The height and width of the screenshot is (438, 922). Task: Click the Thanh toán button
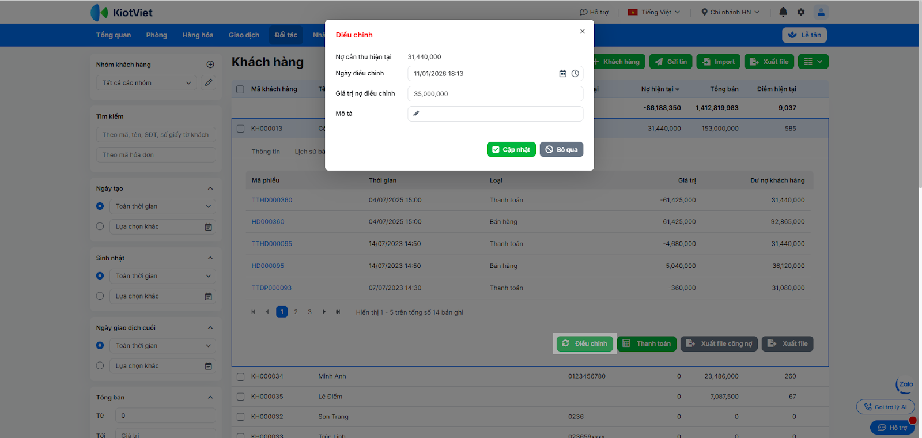point(647,343)
